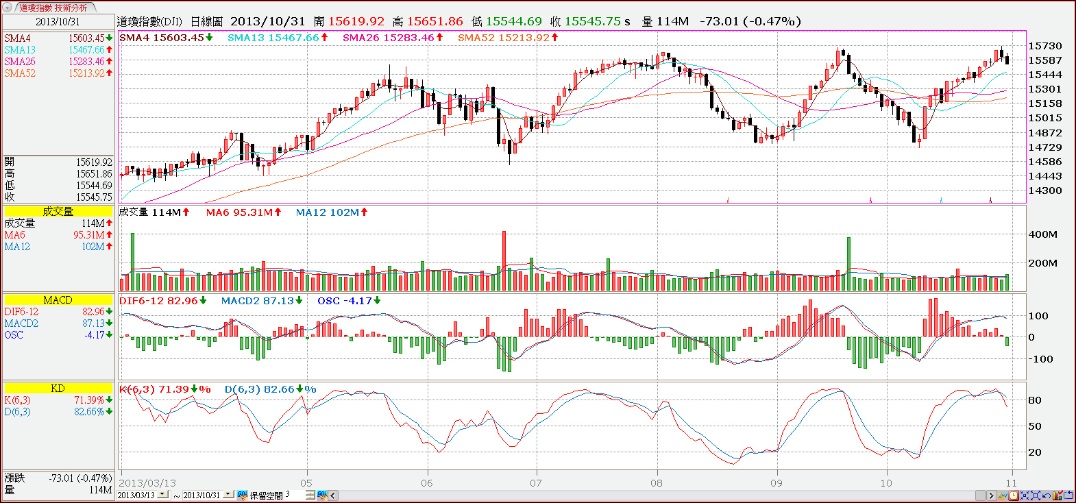Click the MA6 95.31M legend in the volume chart

[244, 212]
